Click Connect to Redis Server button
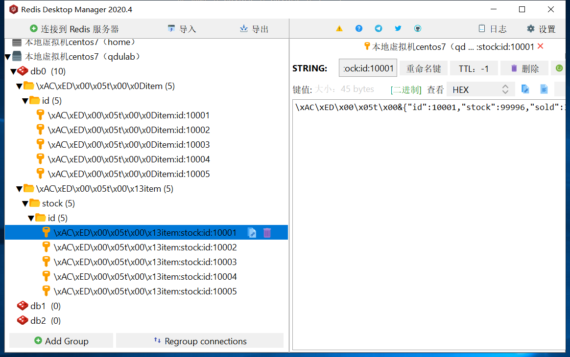 pos(74,29)
